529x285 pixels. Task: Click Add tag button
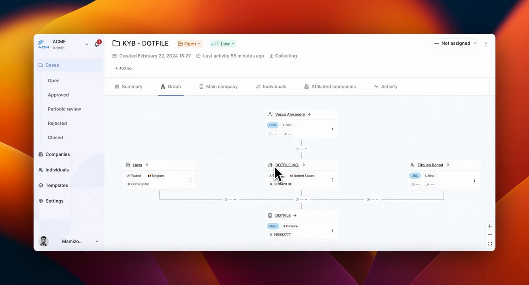[123, 68]
